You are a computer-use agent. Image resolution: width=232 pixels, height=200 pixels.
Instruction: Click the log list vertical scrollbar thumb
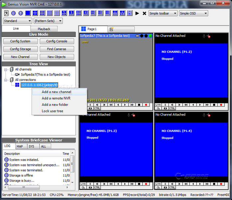pos(72,164)
